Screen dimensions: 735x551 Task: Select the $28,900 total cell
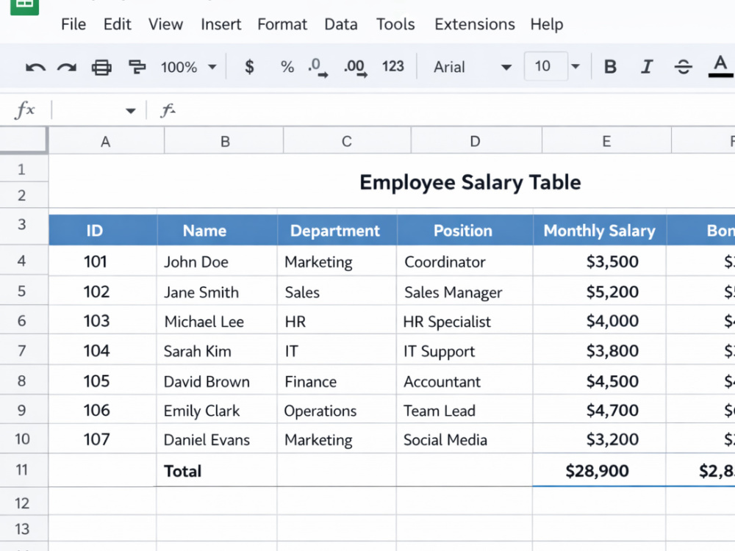[x=599, y=470]
